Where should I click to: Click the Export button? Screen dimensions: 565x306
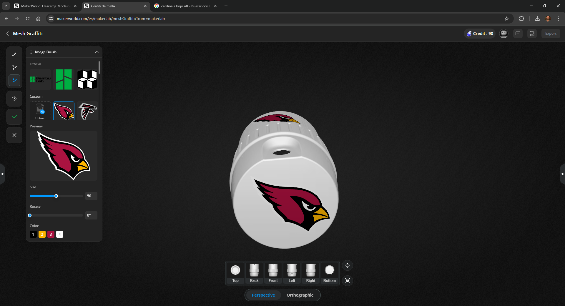pos(551,34)
